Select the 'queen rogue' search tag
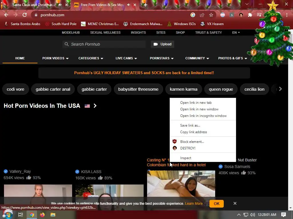 click(x=221, y=89)
